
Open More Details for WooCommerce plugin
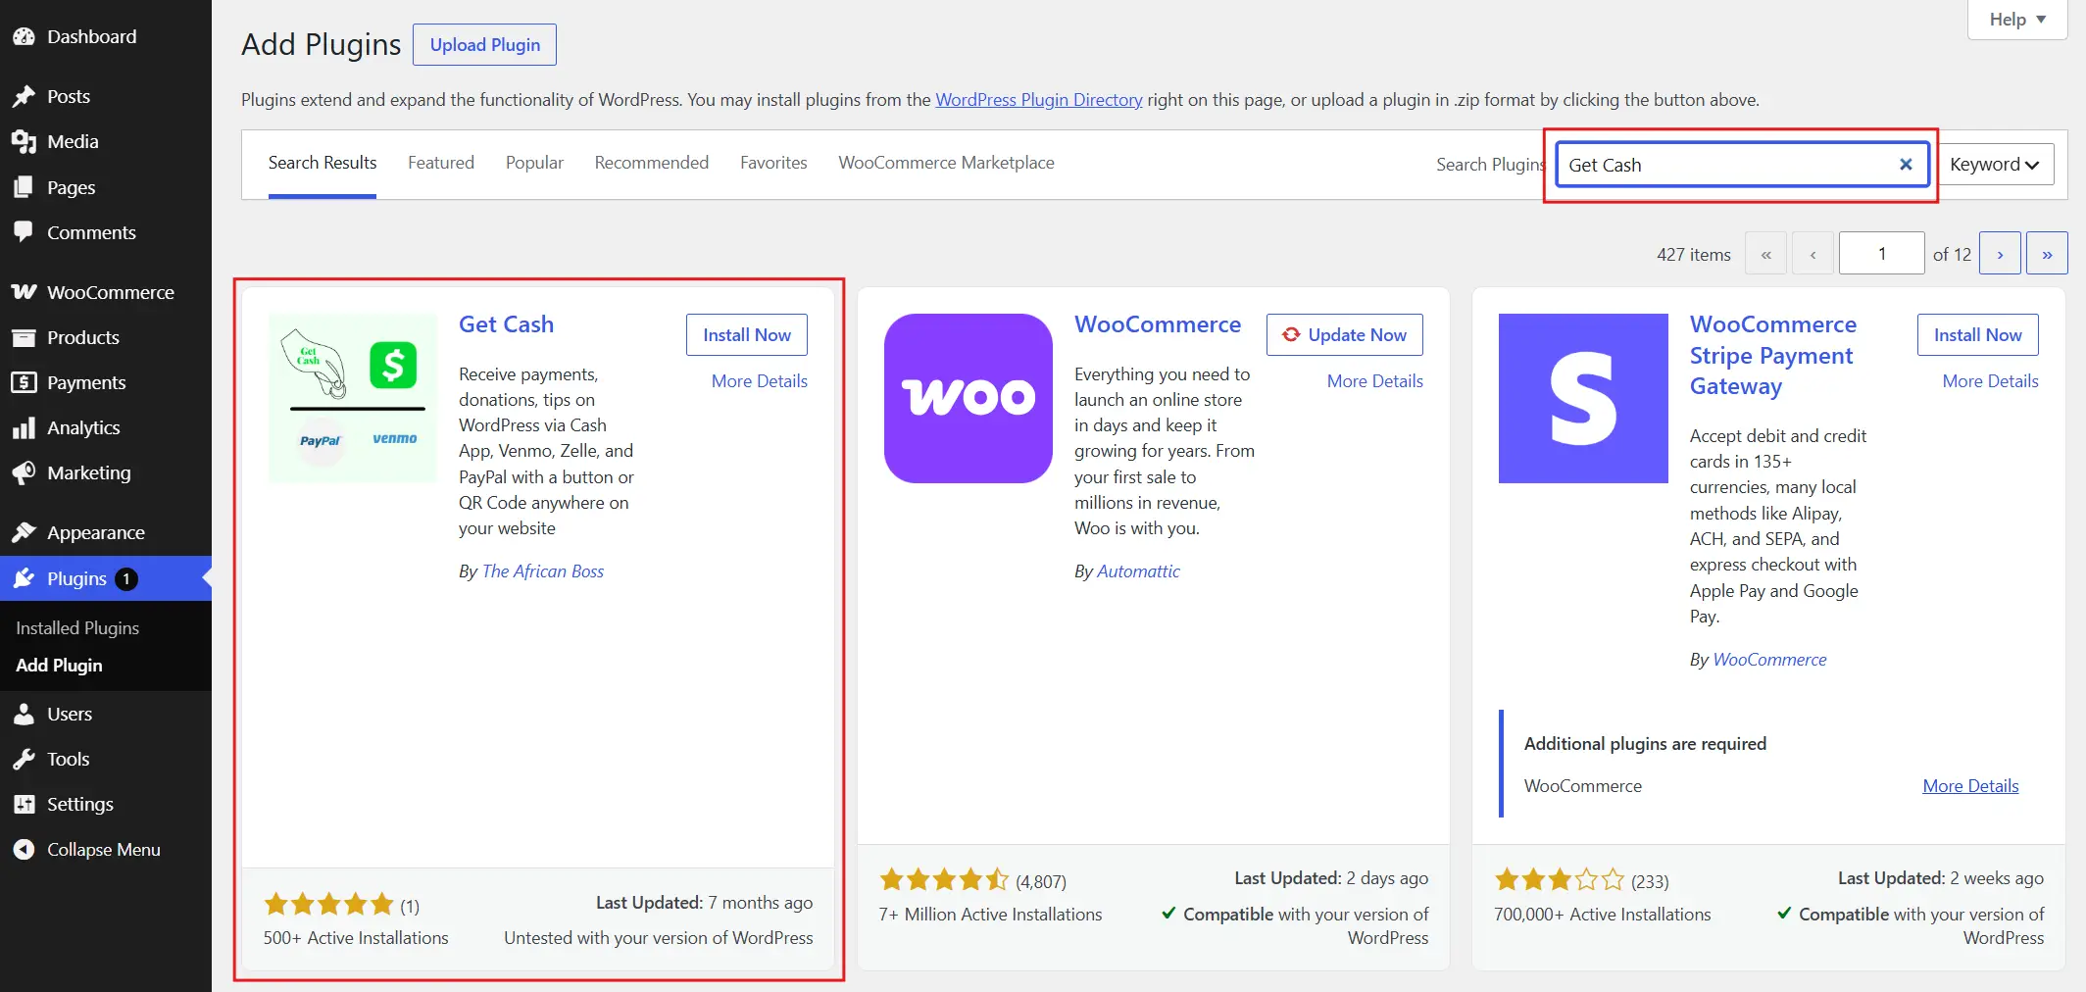click(x=1374, y=381)
